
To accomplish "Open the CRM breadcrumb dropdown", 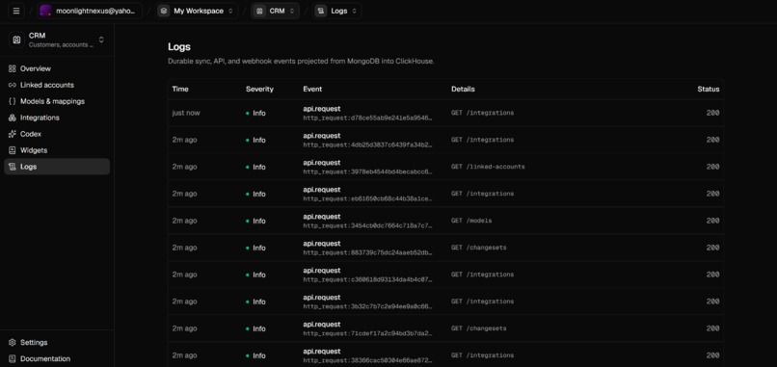I will pos(275,11).
